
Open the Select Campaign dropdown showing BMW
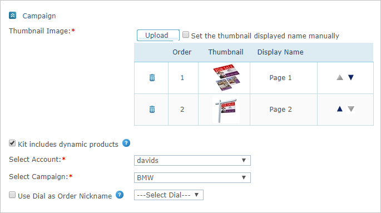point(192,178)
